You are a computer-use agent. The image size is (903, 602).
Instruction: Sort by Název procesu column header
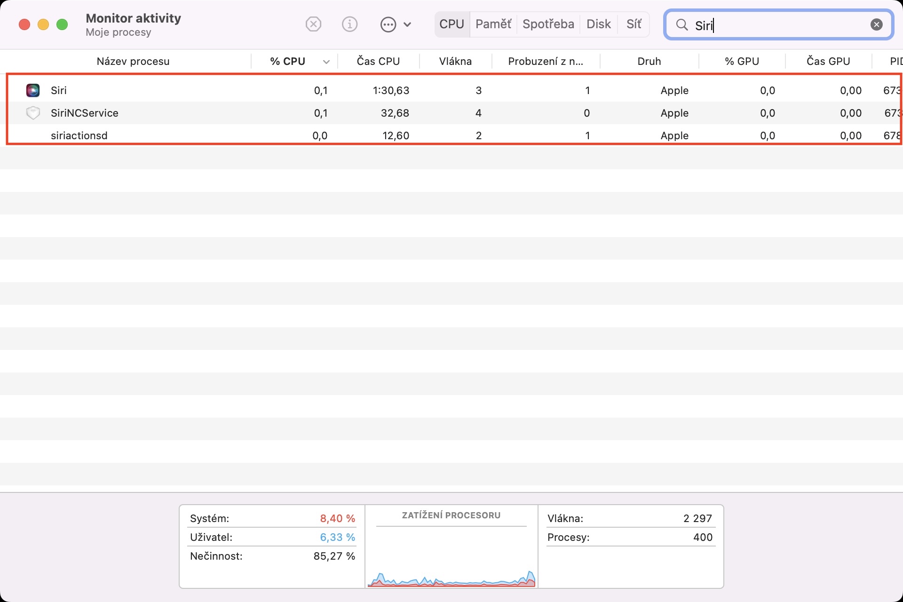click(133, 61)
